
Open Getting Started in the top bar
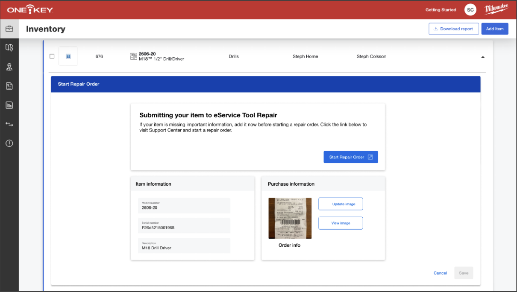pyautogui.click(x=441, y=9)
